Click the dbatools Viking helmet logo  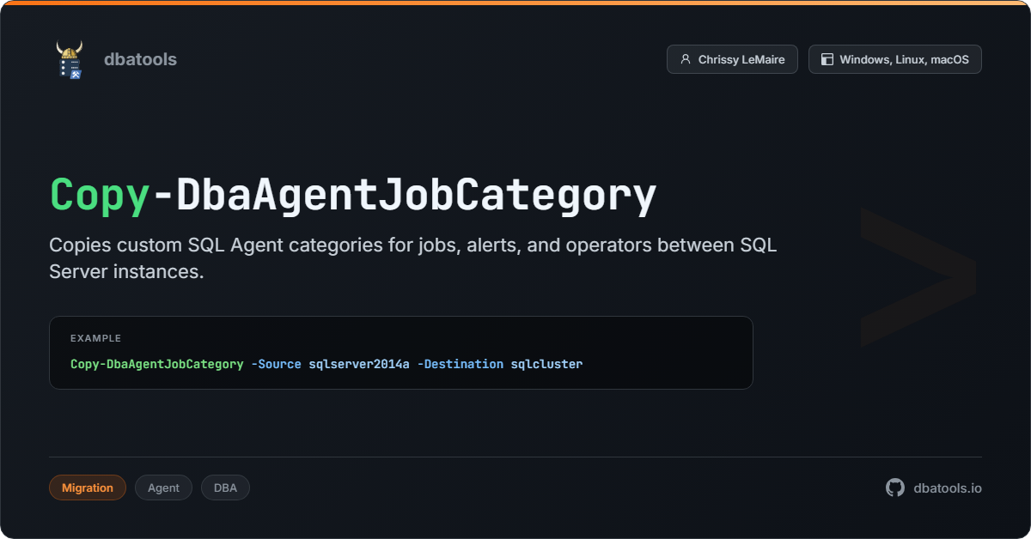coord(69,59)
